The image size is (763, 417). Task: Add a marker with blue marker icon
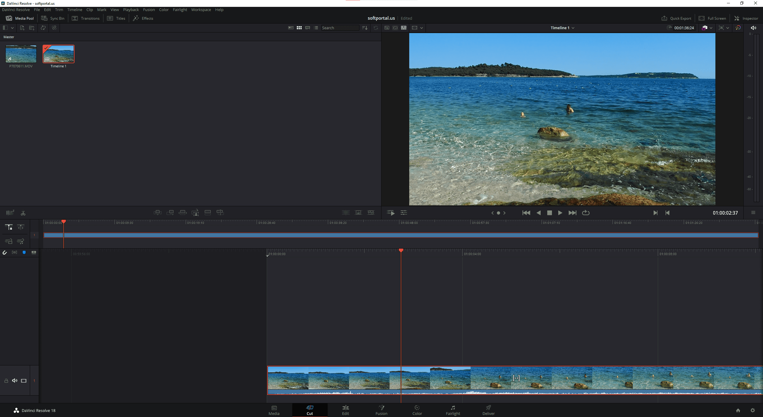click(x=24, y=252)
